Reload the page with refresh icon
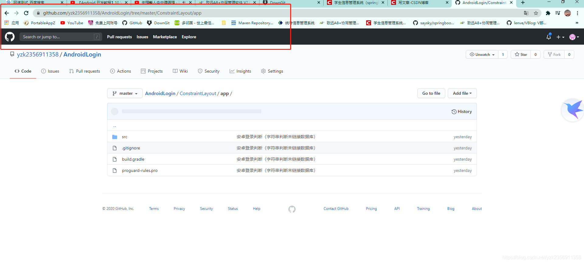584x263 pixels. click(26, 13)
